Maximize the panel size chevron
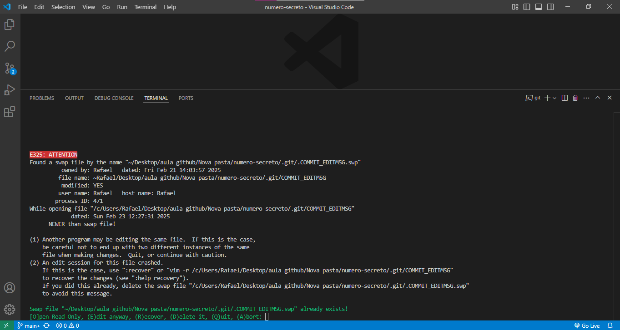 [598, 98]
